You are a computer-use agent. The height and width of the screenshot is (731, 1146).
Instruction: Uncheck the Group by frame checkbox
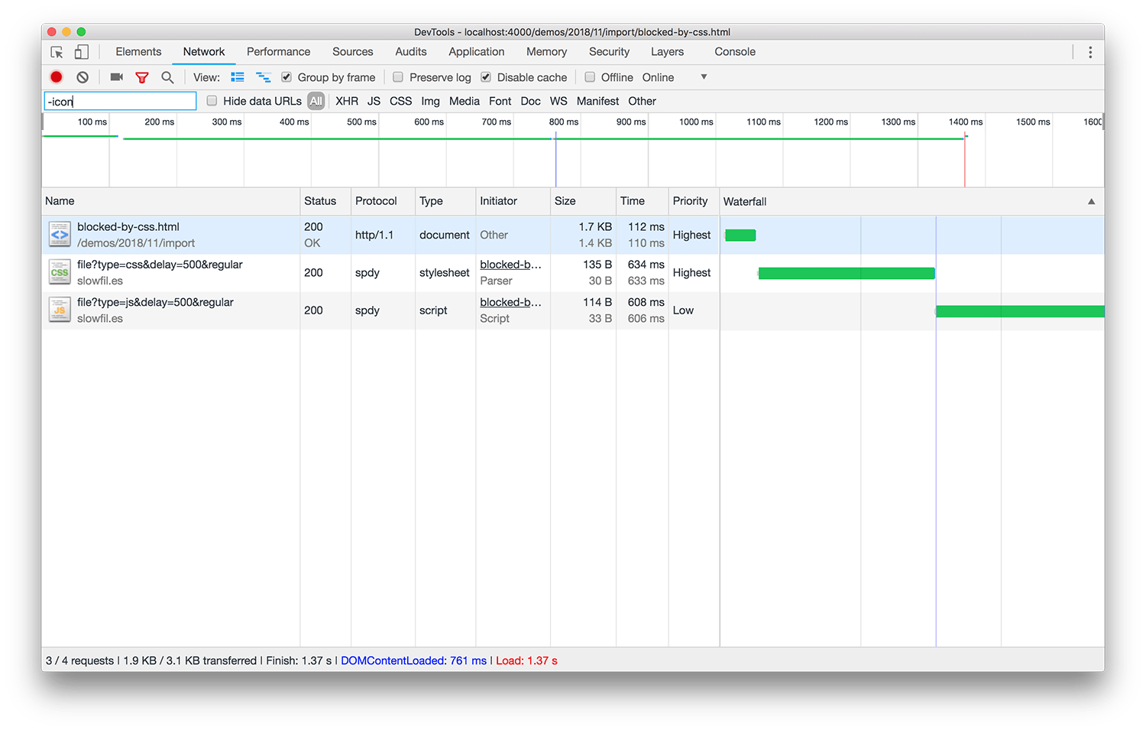point(286,77)
